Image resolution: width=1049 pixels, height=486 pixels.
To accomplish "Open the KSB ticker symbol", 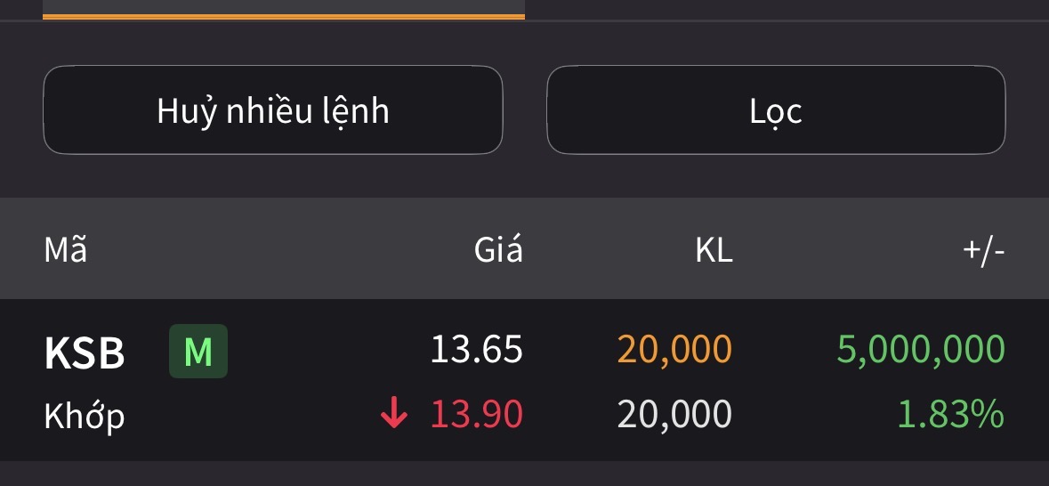I will 85,352.
